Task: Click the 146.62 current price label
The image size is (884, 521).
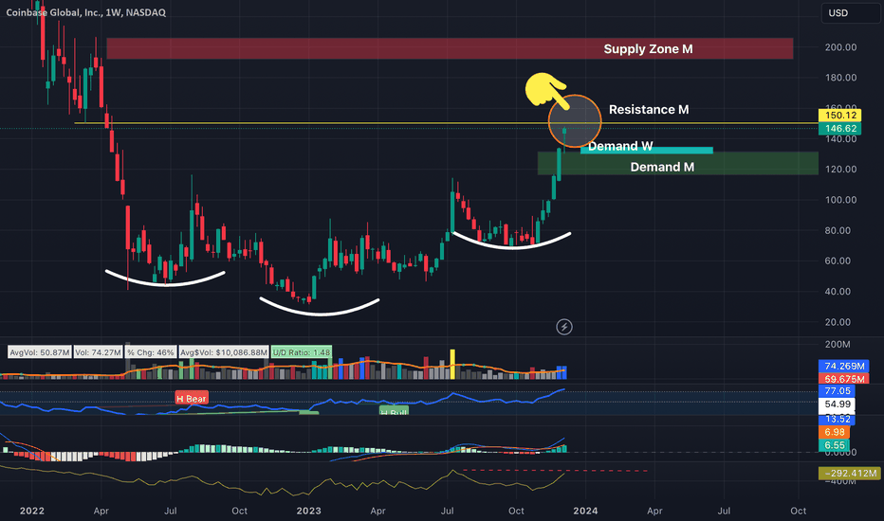Action: pos(840,129)
